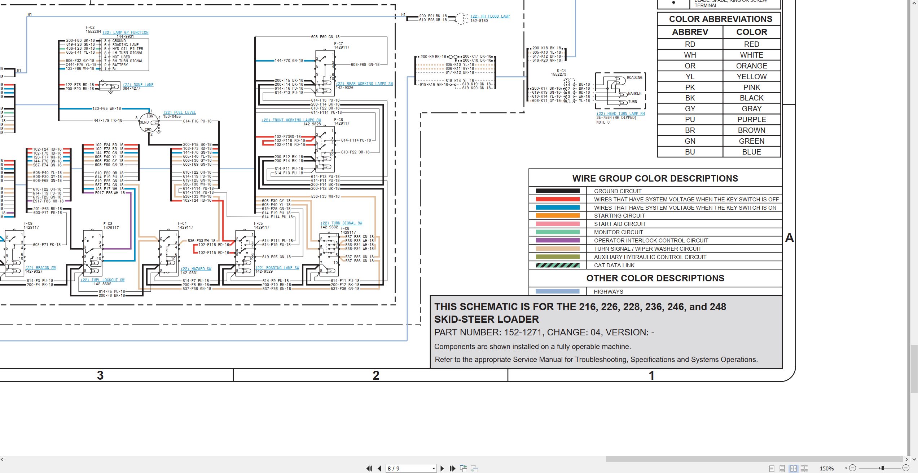Click the 'PURPLE' color cell
The width and height of the screenshot is (918, 473).
[752, 120]
